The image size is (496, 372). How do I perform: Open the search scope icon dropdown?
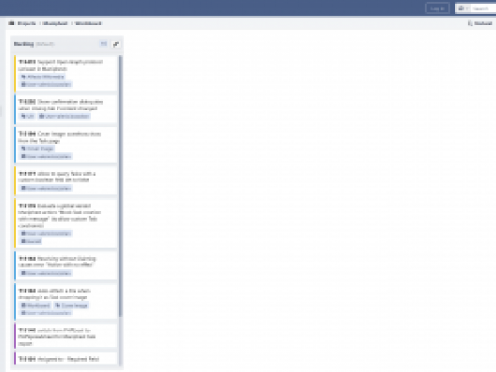click(463, 8)
